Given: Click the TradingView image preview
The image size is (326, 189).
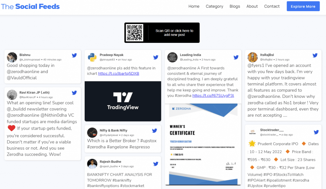Looking at the screenshot, I should tap(123, 101).
